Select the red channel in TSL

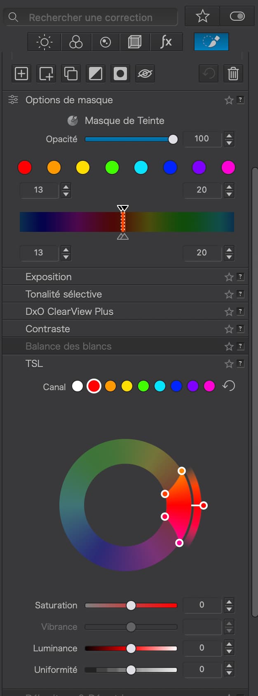click(x=94, y=386)
